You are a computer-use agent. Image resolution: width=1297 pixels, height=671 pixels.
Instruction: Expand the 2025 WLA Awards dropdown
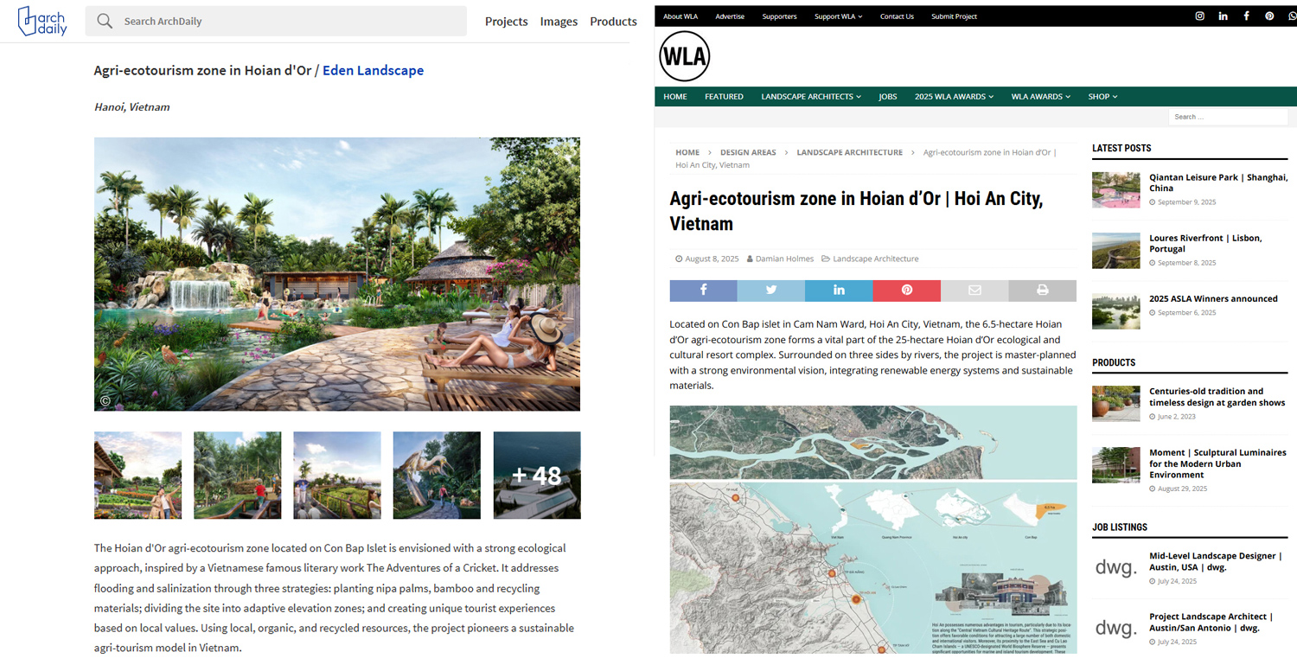tap(954, 97)
